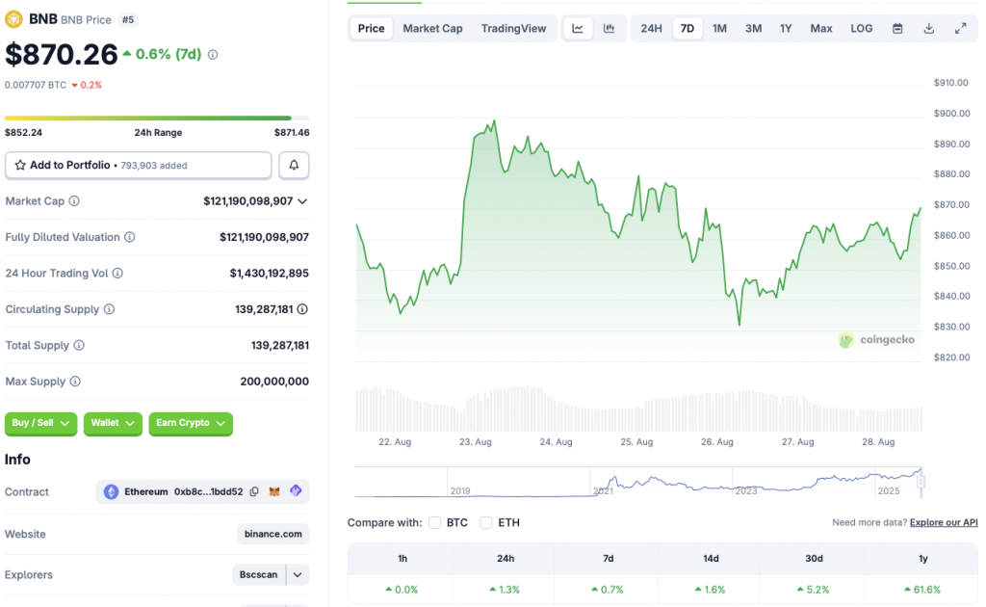Click the Ethereum contract address 0xb8c...1bdd52
This screenshot has width=986, height=607.
coord(208,492)
